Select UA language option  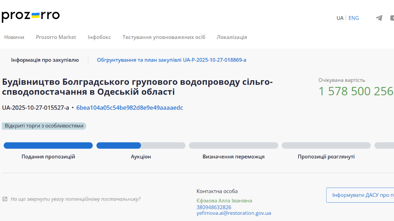(340, 18)
